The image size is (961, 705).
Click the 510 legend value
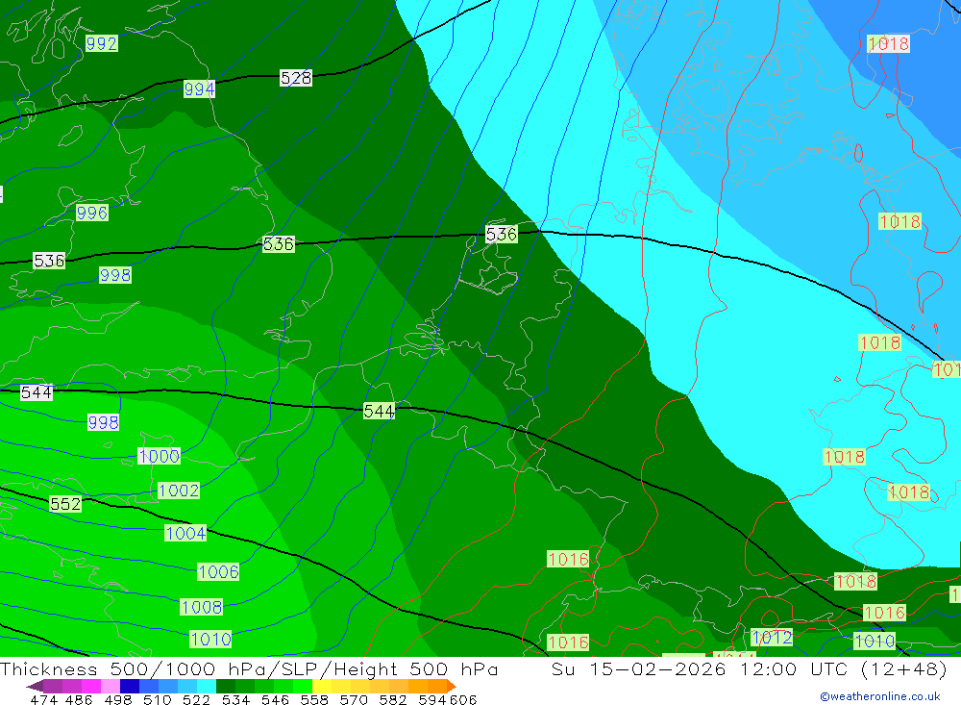coord(157,699)
